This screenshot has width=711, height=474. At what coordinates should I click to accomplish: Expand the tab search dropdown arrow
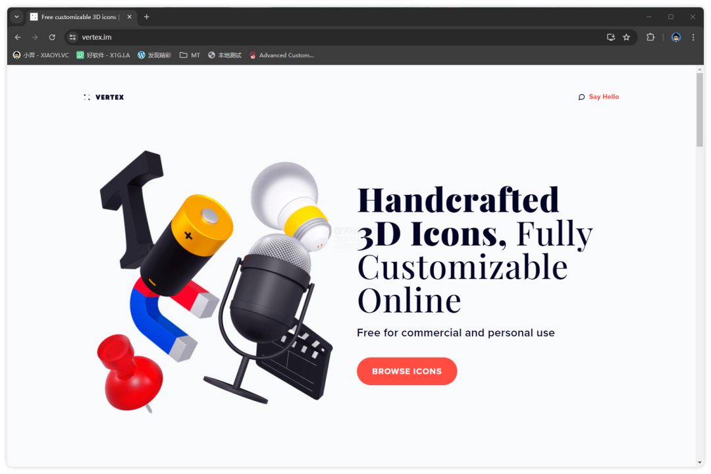(x=16, y=16)
